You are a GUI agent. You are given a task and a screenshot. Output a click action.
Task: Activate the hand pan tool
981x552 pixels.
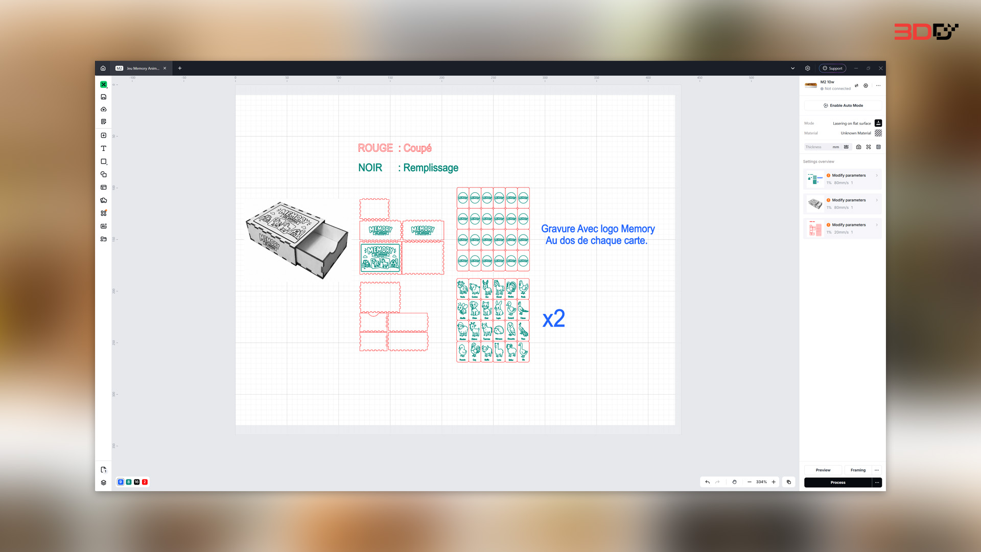(735, 482)
